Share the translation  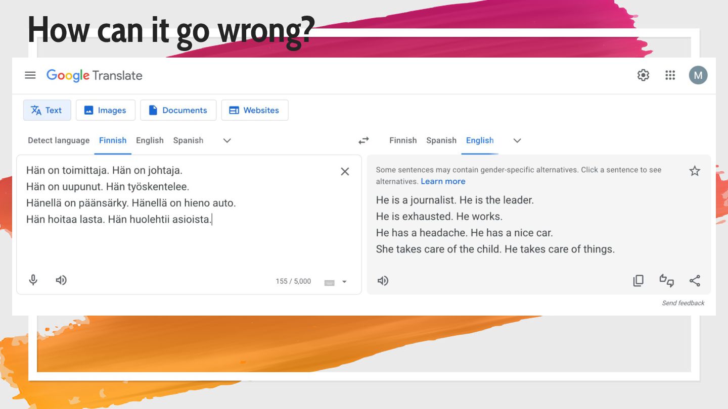(695, 281)
